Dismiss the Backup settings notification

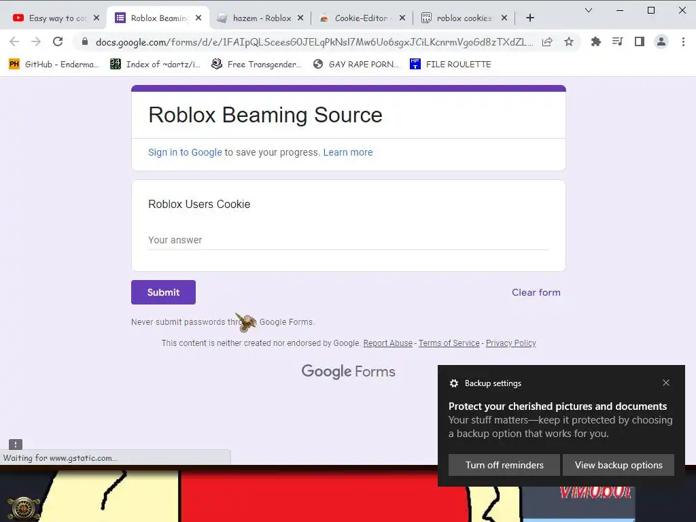666,383
